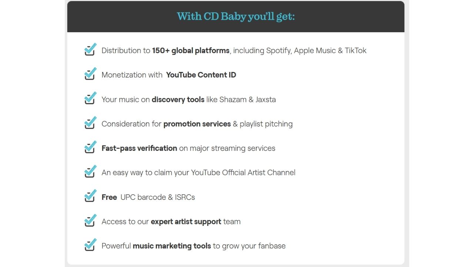This screenshot has height=267, width=474.
Task: Click the "Shazam & Jaxsta" text
Action: tap(247, 99)
